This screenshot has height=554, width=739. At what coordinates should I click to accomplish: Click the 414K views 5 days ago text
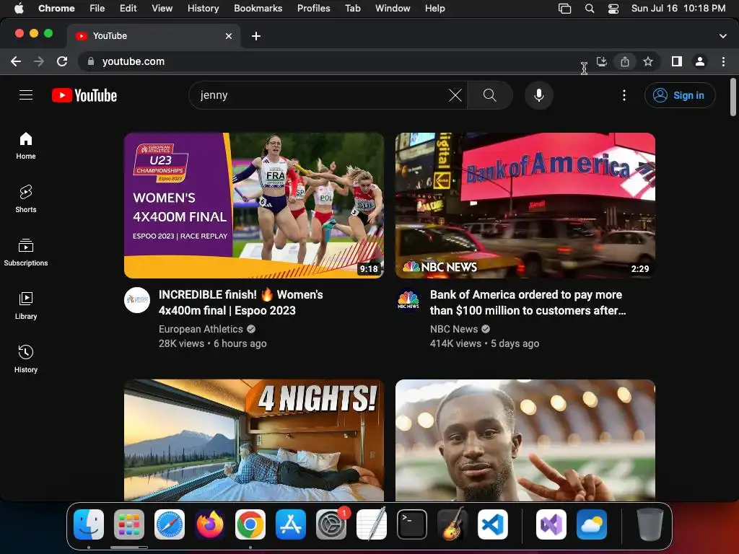(484, 343)
